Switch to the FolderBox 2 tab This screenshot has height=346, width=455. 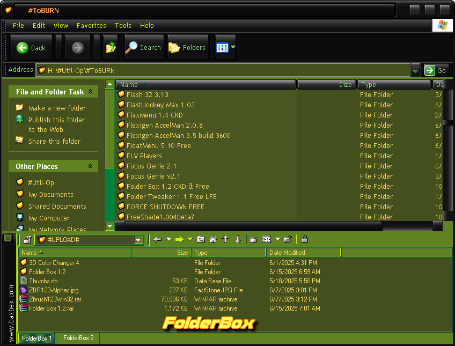[x=78, y=338]
